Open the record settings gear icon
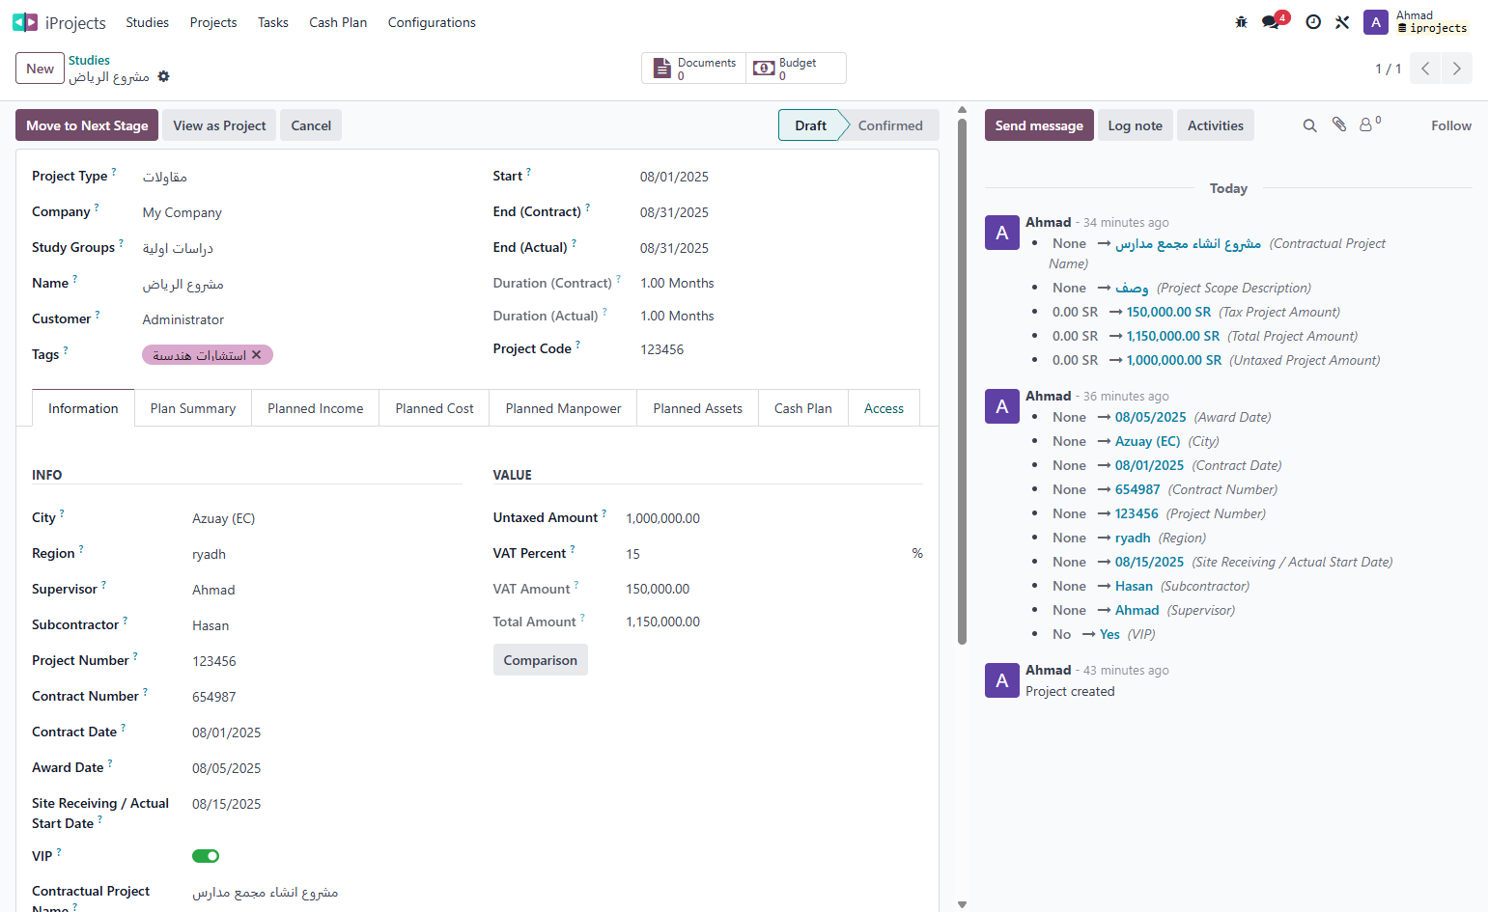Viewport: 1488px width, 912px height. click(164, 77)
